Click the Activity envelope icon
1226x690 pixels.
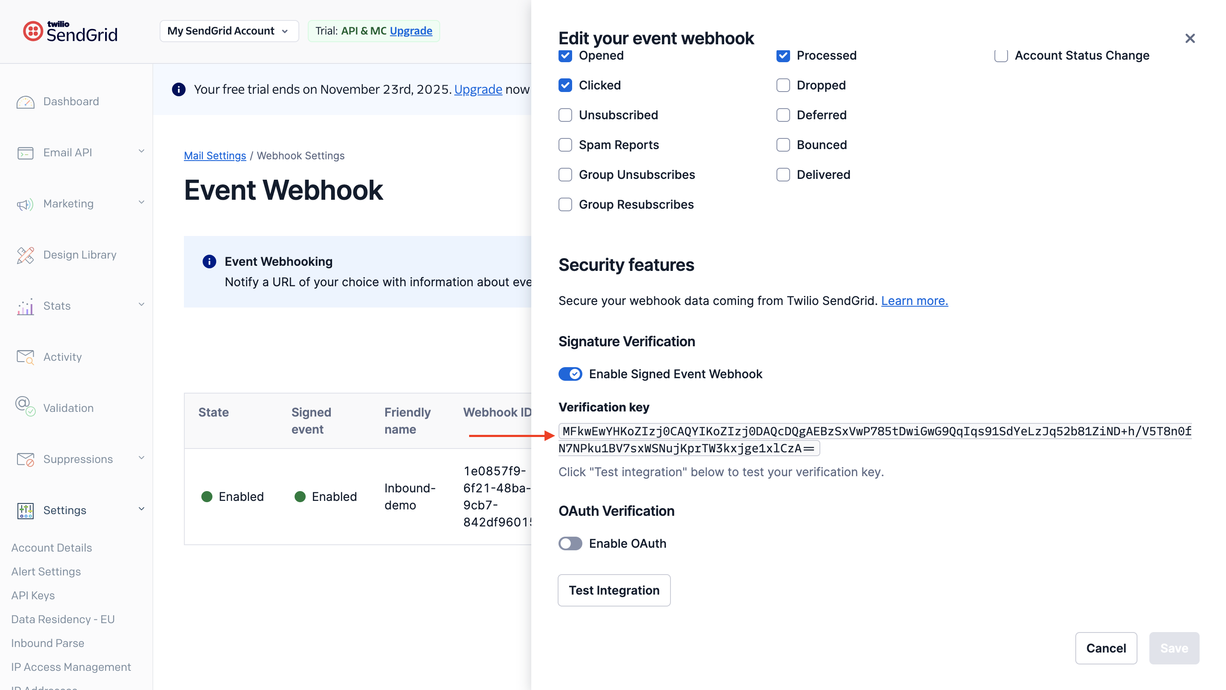(x=25, y=356)
